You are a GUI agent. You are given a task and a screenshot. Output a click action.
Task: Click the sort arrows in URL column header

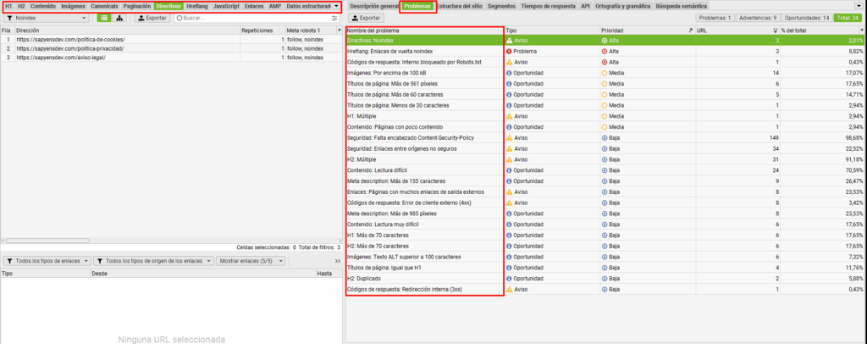[776, 31]
